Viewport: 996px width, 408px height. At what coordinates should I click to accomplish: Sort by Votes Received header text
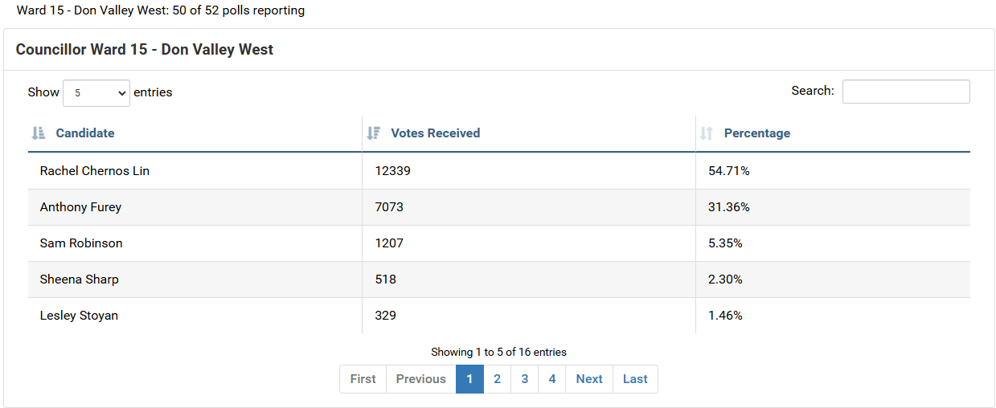435,133
